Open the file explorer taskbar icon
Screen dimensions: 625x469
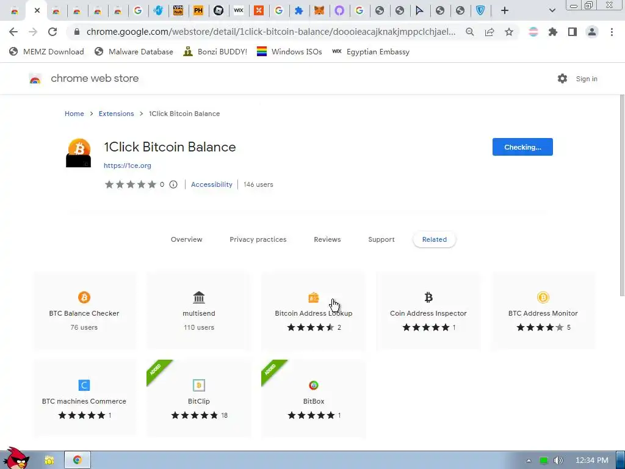tap(49, 460)
